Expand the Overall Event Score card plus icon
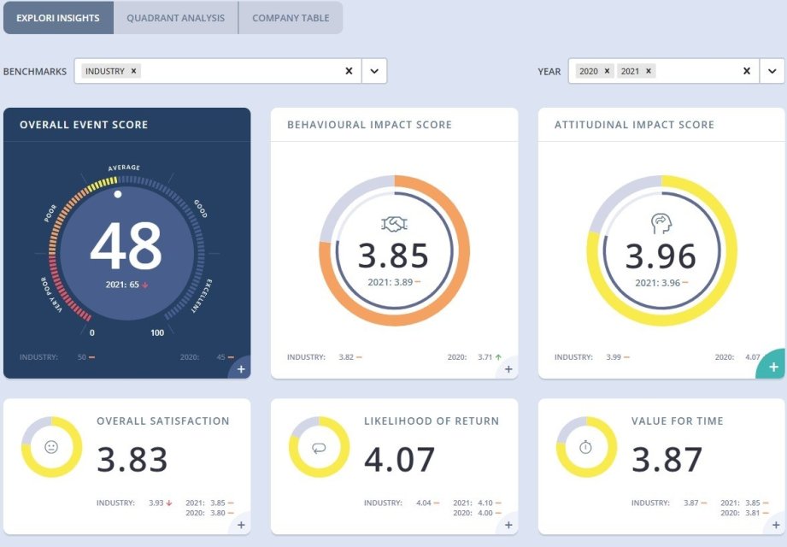The image size is (787, 547). [241, 369]
